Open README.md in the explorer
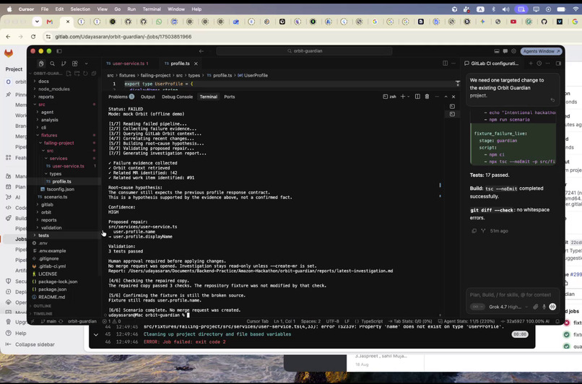The width and height of the screenshot is (582, 384). click(51, 297)
